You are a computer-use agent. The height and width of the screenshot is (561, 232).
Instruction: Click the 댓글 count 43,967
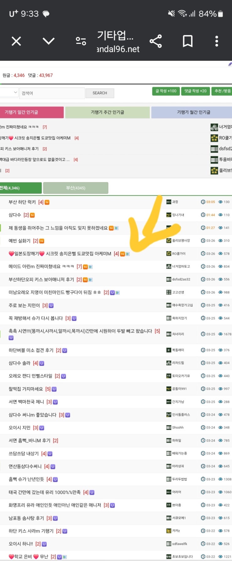(46, 75)
